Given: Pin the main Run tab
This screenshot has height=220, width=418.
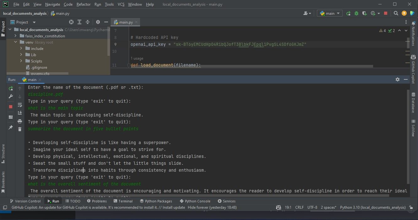Looking at the screenshot, I should coord(10,127).
